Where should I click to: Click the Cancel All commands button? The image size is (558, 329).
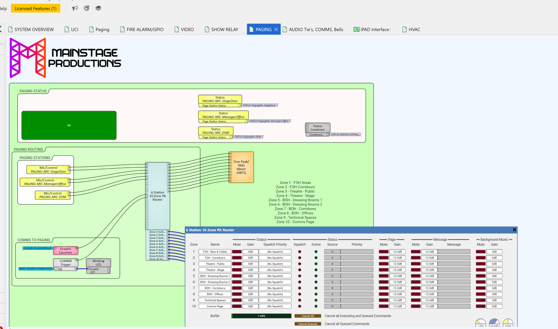(308, 316)
